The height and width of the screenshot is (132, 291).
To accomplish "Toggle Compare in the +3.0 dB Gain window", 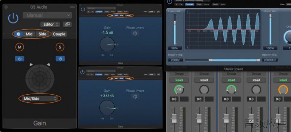I will [x=99, y=74].
